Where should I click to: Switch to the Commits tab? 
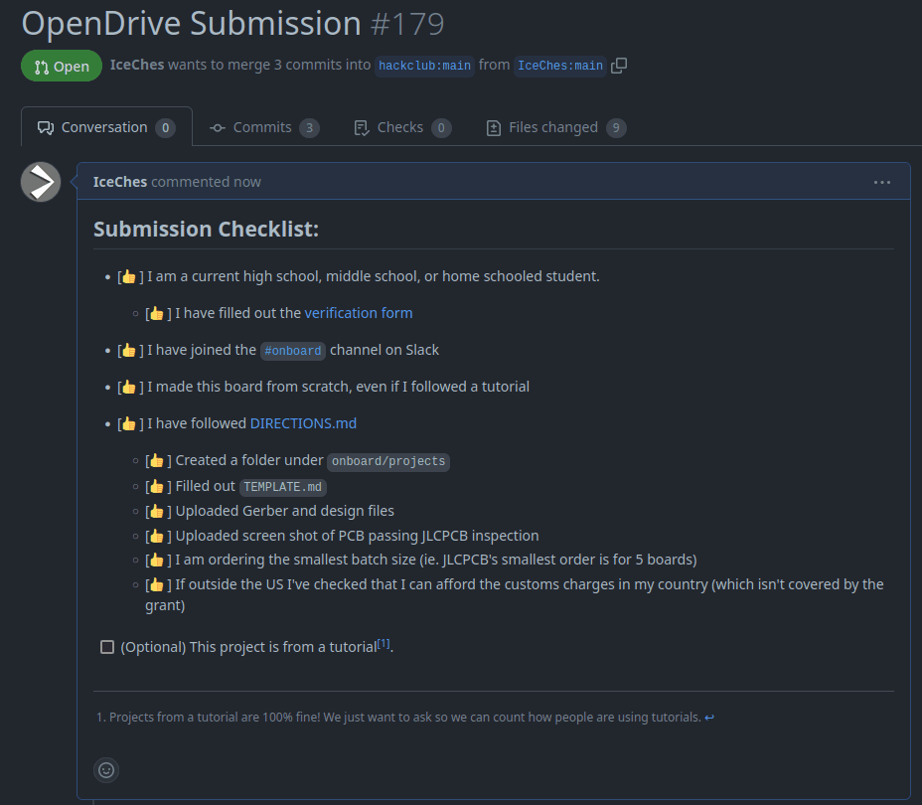[263, 127]
